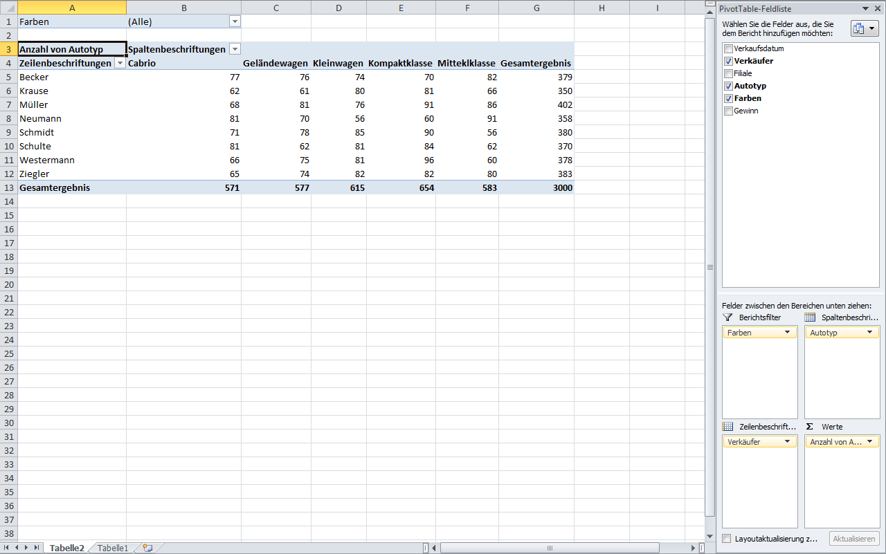Tick the Verkaufsdatum field checkbox

click(x=728, y=48)
